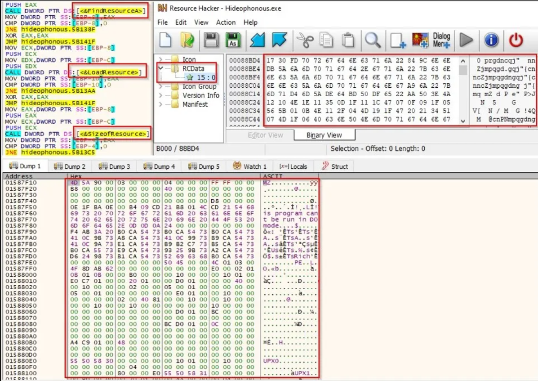538x381 pixels.
Task: Click the Resource Hacker RH title icon
Action: [x=162, y=8]
